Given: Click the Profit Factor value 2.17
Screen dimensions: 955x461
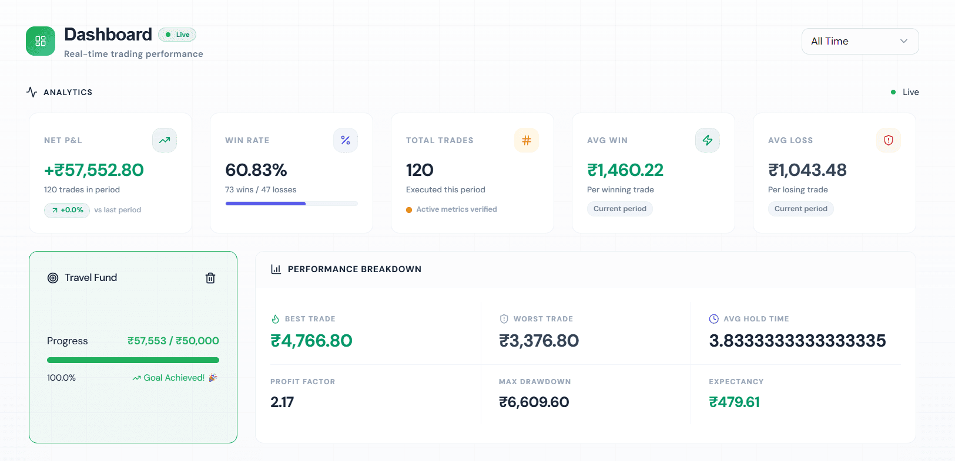Looking at the screenshot, I should point(282,402).
